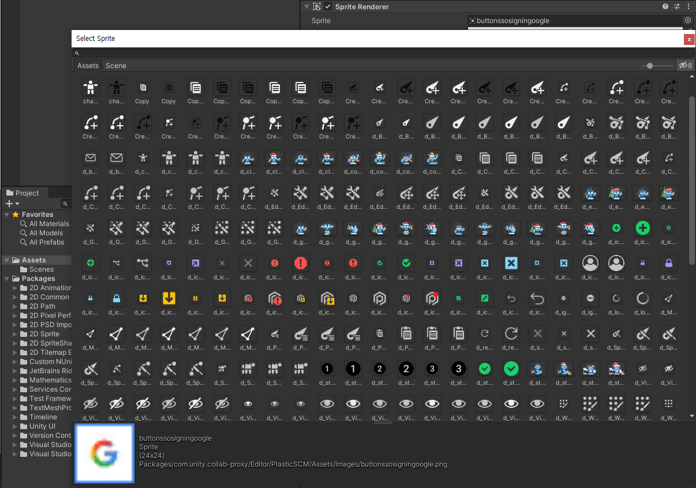The width and height of the screenshot is (696, 488).
Task: Open All Materials saved search
Action: pos(49,224)
